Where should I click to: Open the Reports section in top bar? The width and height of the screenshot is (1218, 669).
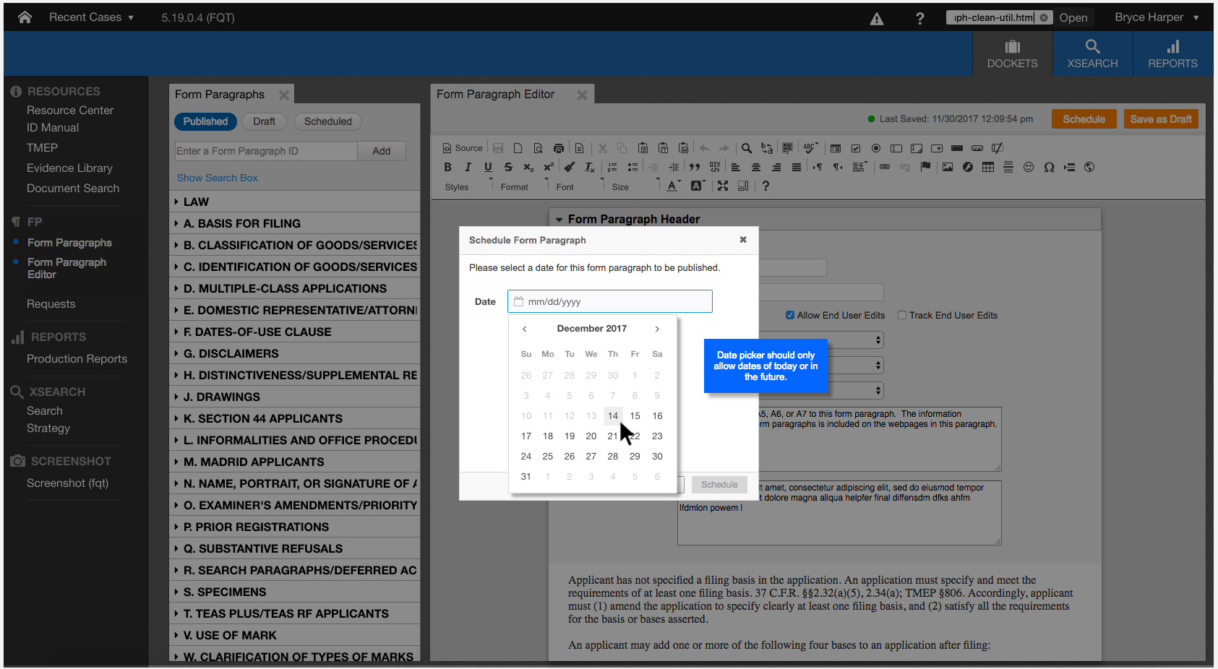pyautogui.click(x=1172, y=54)
